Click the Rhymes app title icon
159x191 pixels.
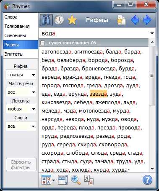(x=7, y=6)
